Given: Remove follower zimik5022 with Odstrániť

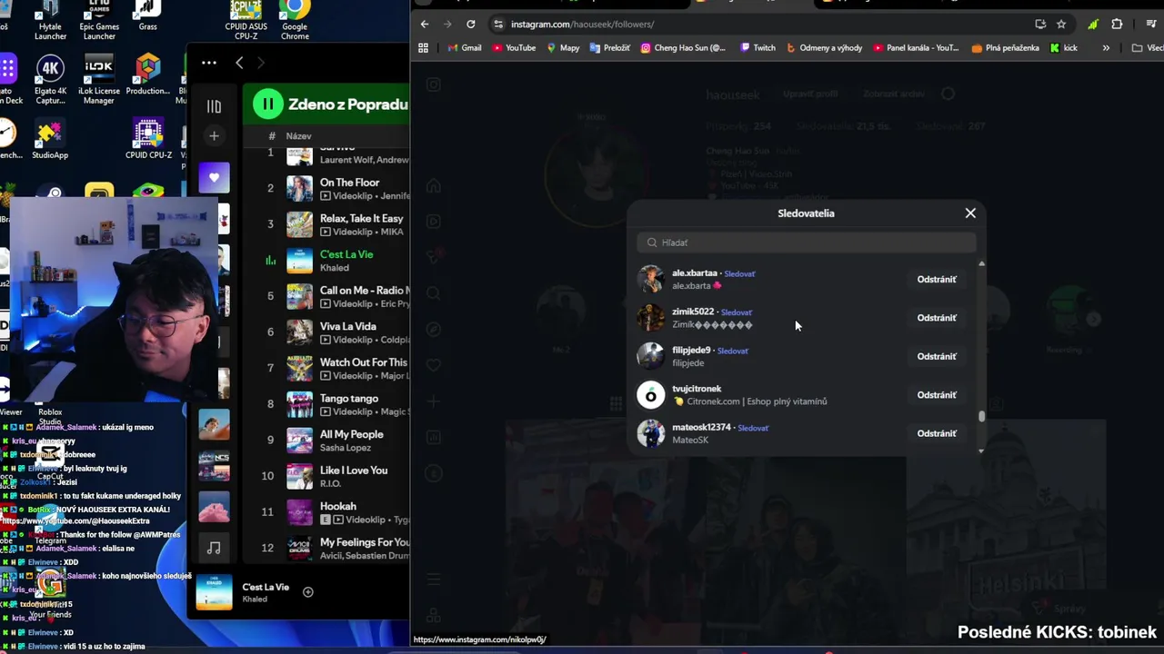Looking at the screenshot, I should pyautogui.click(x=937, y=318).
